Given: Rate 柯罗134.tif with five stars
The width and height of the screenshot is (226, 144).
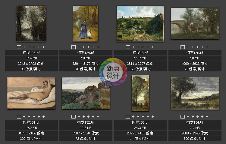Looking at the screenshot, I should (x=207, y=117).
